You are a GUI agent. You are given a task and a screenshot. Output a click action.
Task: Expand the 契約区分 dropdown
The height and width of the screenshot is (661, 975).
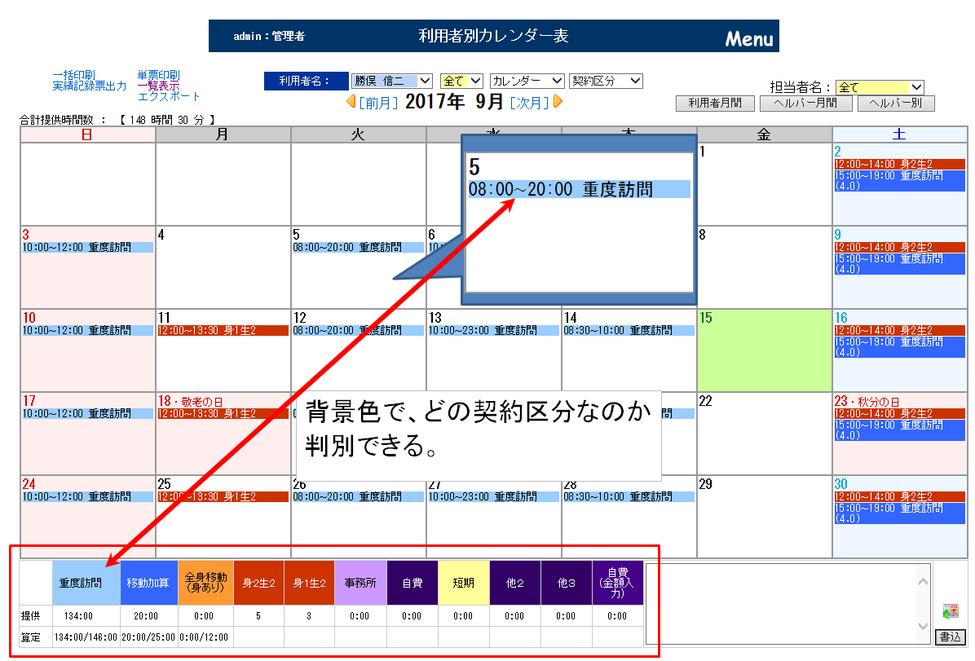coord(606,81)
